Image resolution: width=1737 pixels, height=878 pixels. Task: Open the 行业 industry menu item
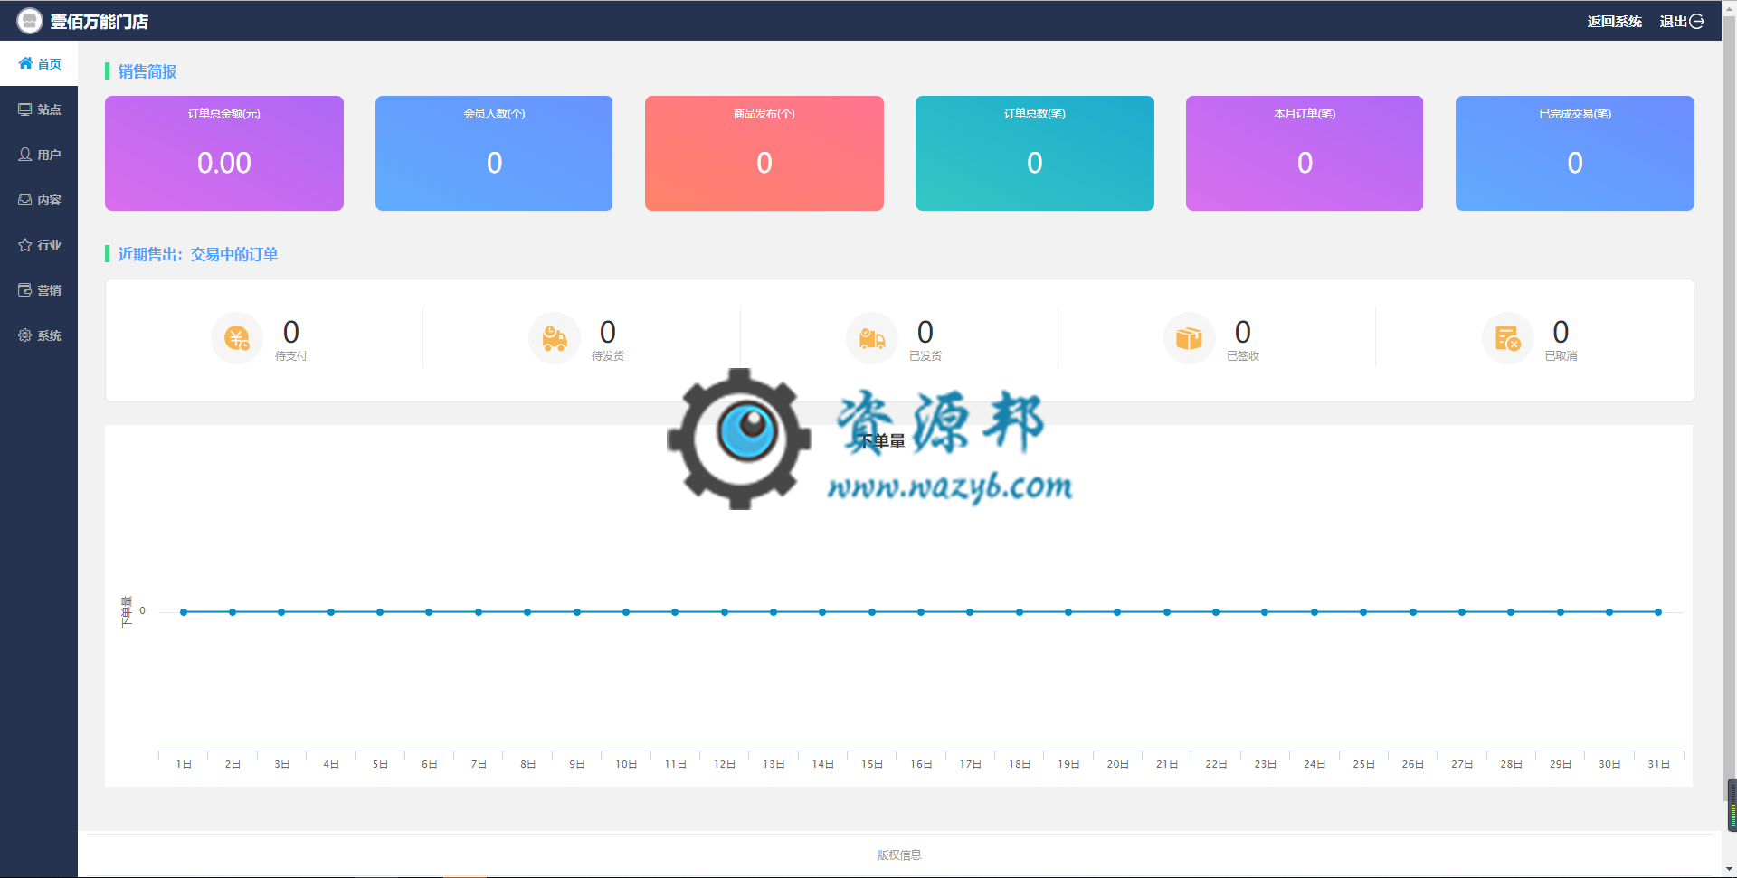[39, 245]
